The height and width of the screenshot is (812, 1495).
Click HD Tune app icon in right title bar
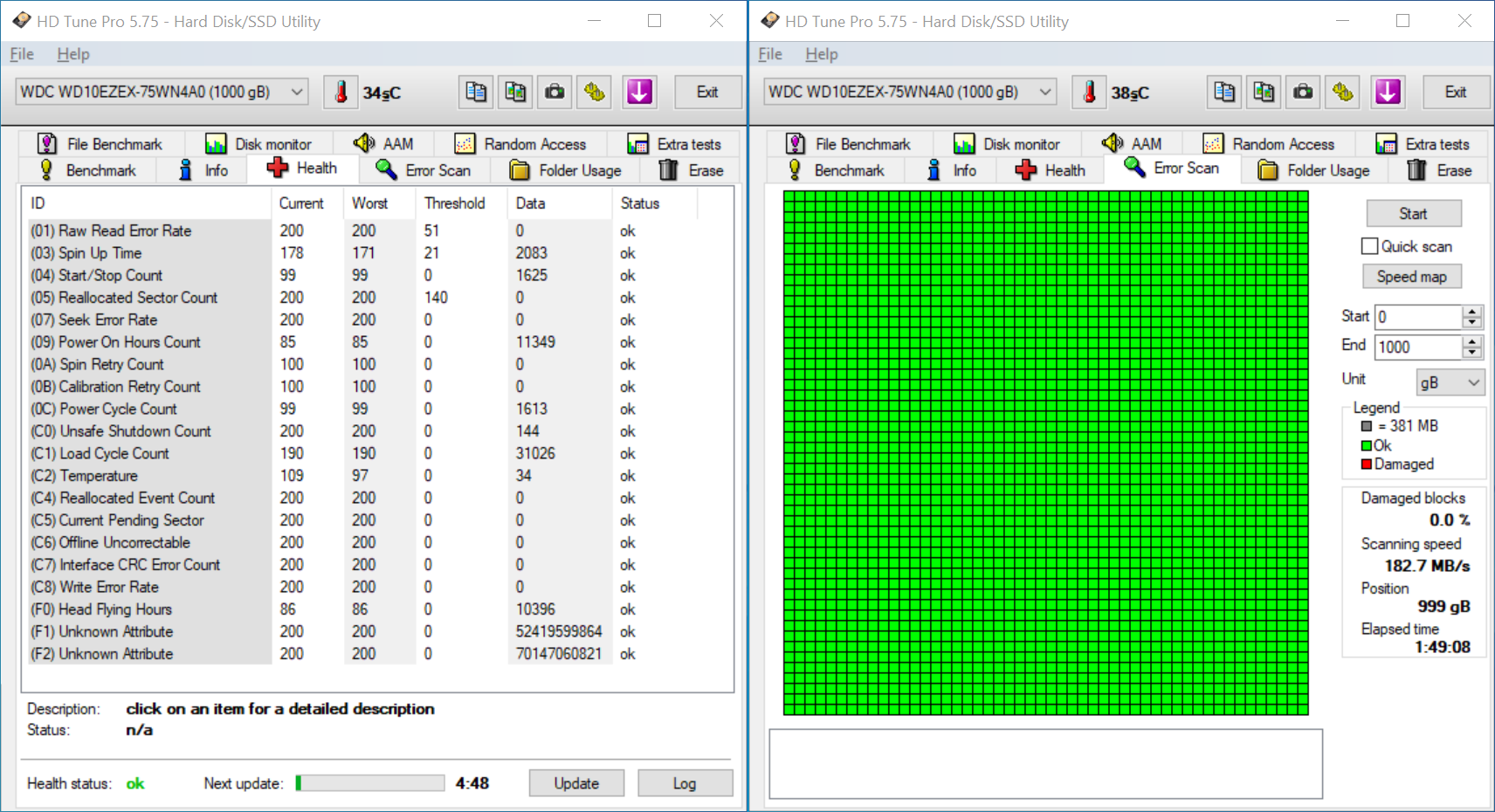pos(769,21)
